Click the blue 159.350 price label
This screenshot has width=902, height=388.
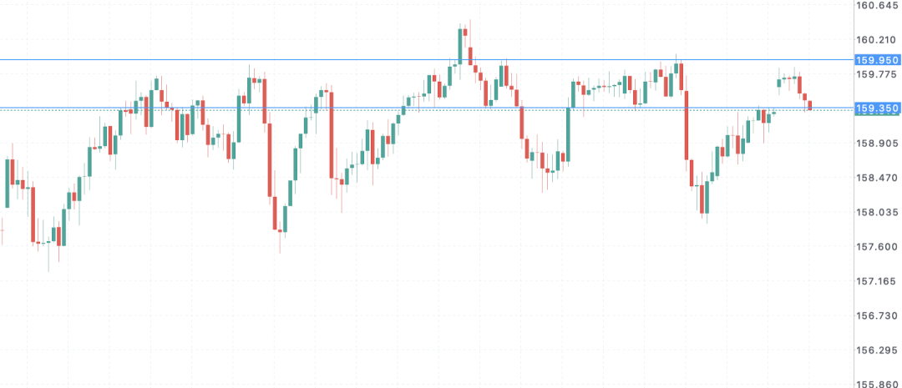click(x=877, y=108)
